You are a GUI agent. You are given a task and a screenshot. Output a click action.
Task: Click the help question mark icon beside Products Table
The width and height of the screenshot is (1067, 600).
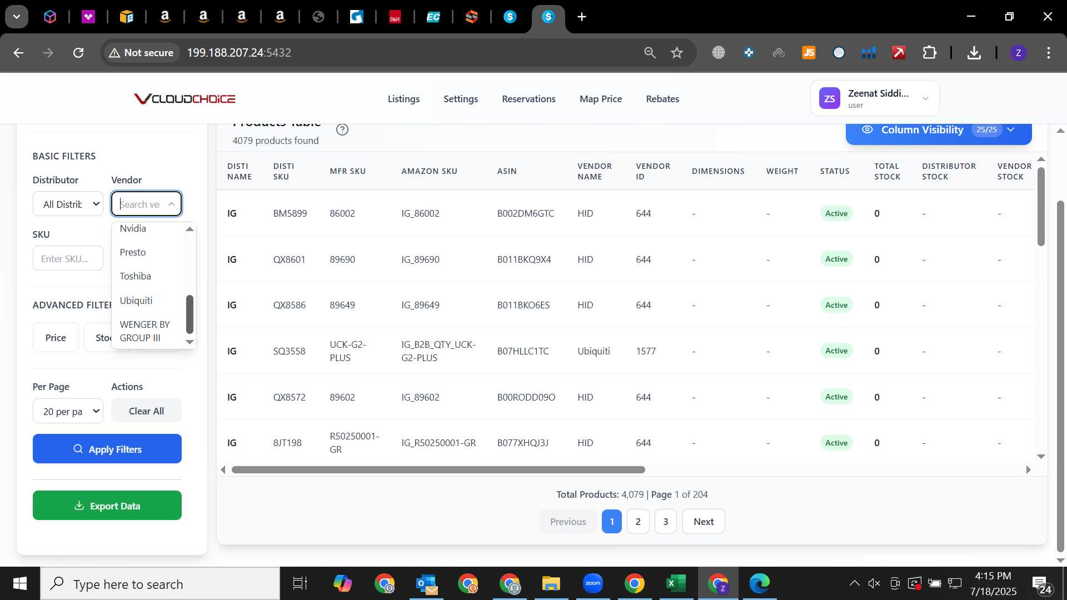click(x=342, y=129)
